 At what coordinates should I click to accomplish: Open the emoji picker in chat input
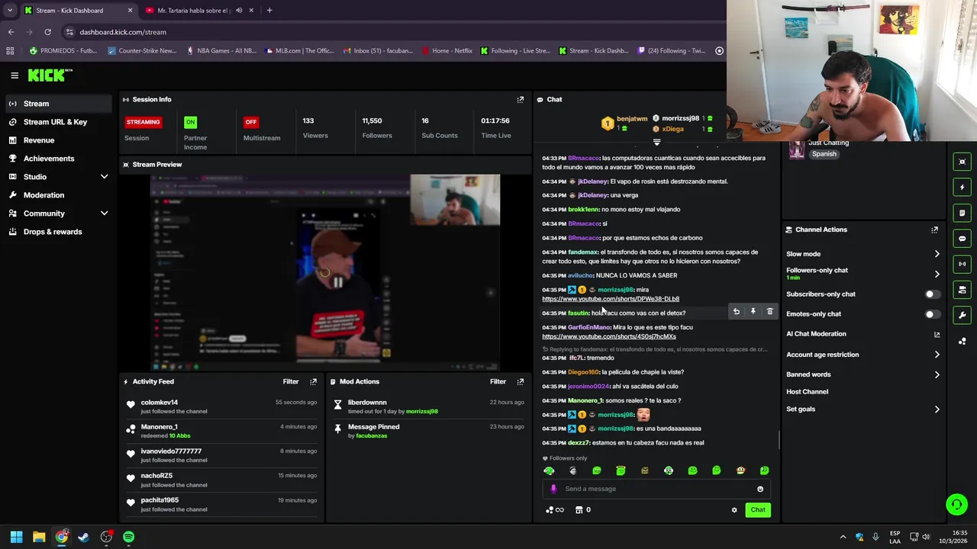(x=759, y=489)
